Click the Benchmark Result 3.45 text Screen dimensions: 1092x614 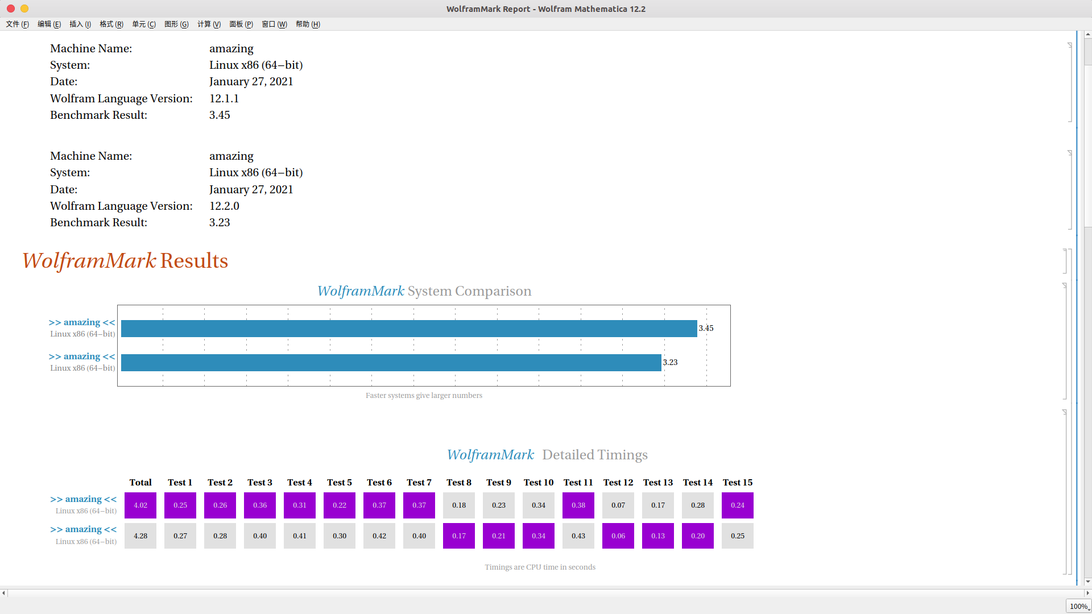click(x=220, y=115)
